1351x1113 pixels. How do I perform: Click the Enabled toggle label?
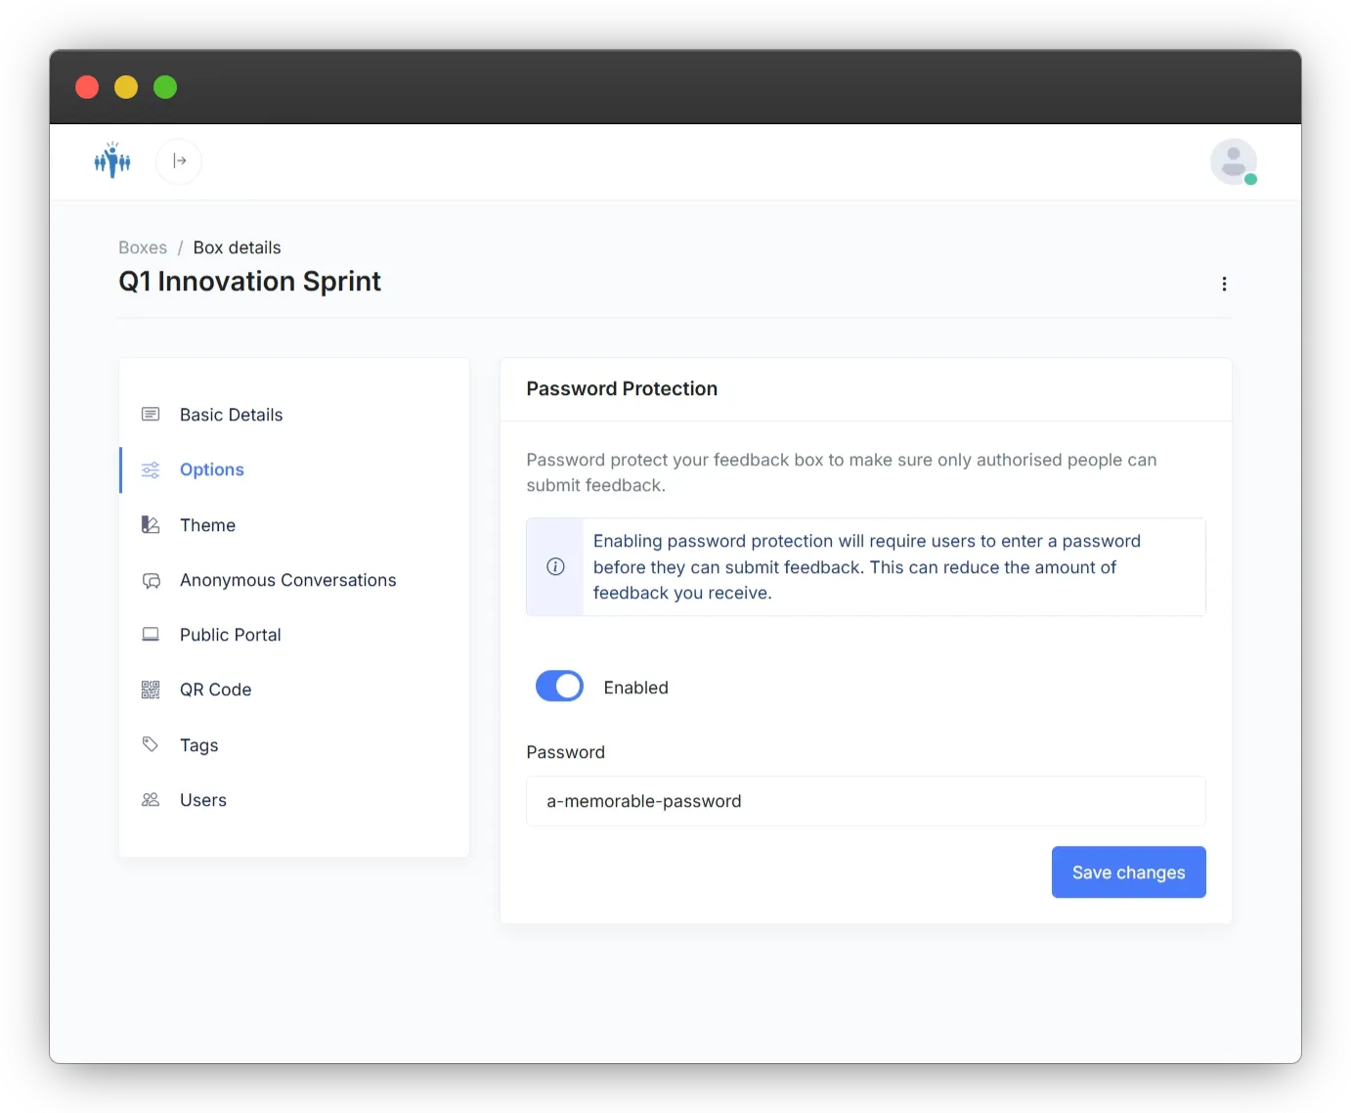tap(635, 688)
